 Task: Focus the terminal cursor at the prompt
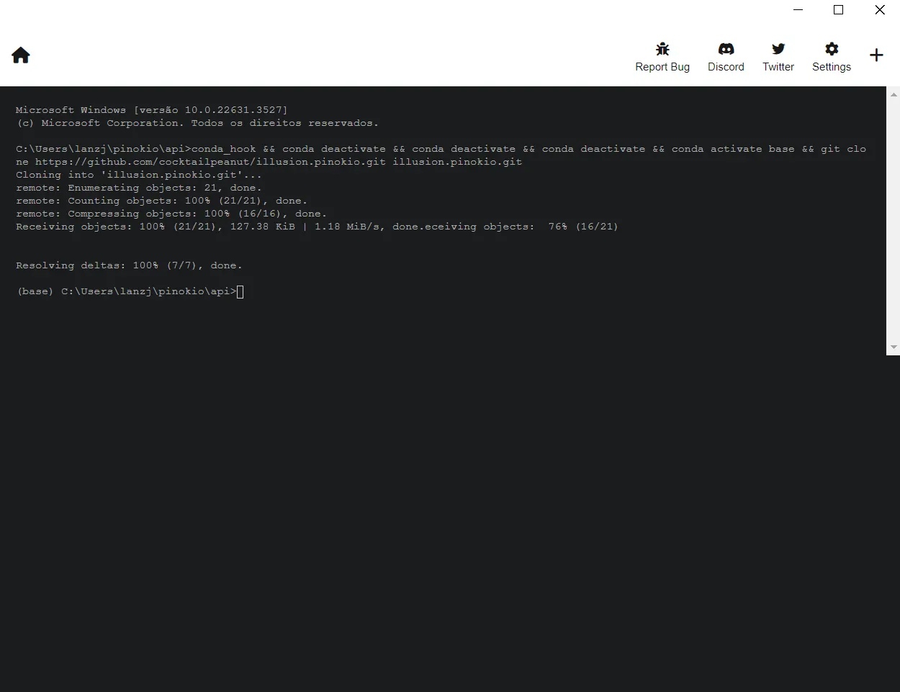[240, 291]
